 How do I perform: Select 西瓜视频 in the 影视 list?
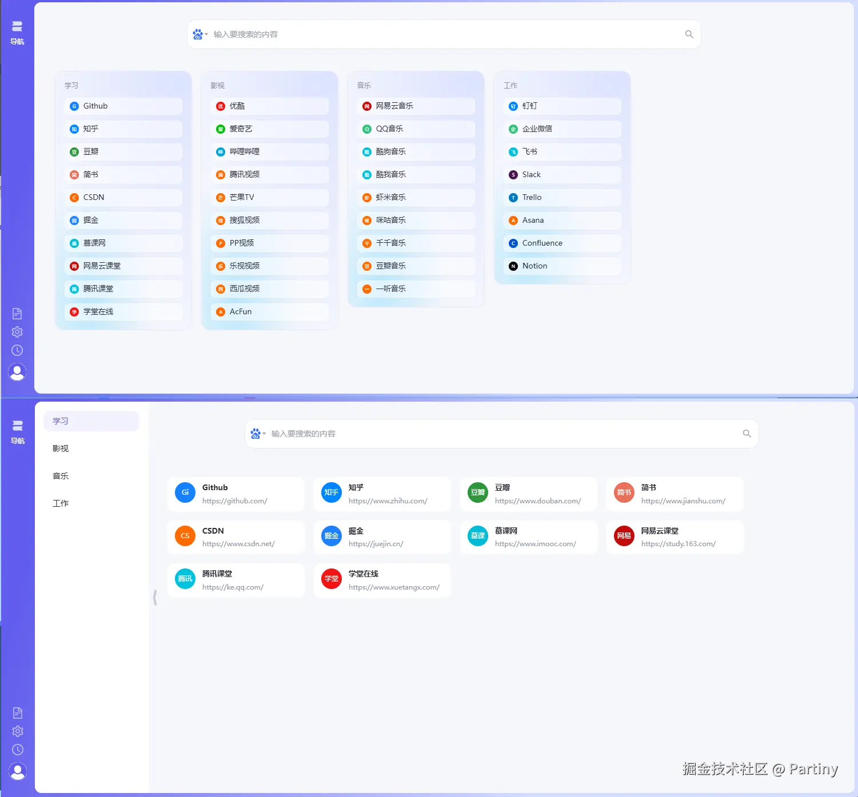270,289
